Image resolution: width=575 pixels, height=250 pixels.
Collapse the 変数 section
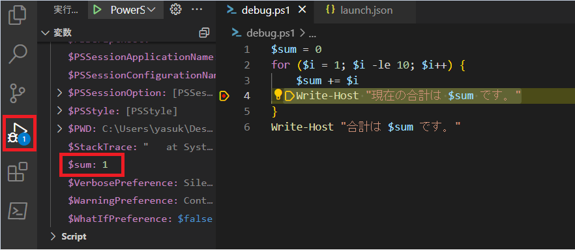pos(46,33)
